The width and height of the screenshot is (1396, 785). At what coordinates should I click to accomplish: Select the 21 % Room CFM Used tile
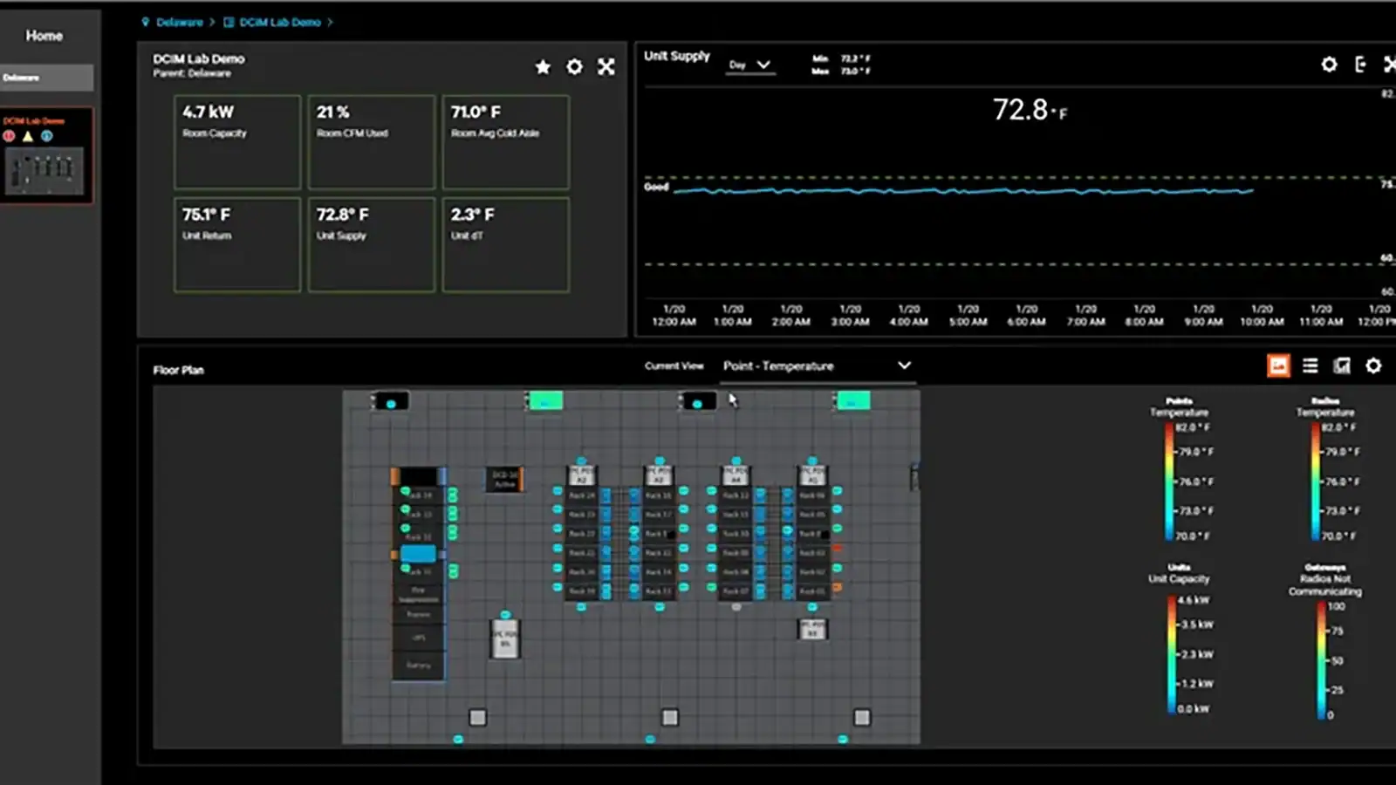372,142
